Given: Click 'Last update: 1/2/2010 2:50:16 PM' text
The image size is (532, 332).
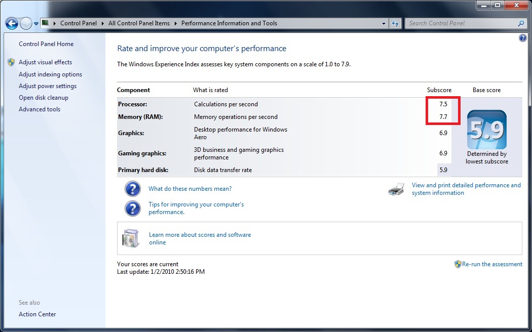Looking at the screenshot, I should point(161,272).
